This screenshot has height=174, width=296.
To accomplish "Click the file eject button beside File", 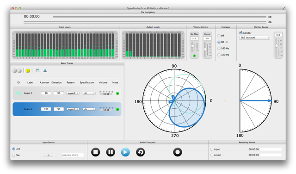I will click(x=49, y=155).
